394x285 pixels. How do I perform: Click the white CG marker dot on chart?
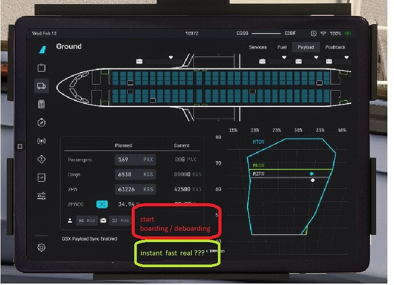click(312, 180)
